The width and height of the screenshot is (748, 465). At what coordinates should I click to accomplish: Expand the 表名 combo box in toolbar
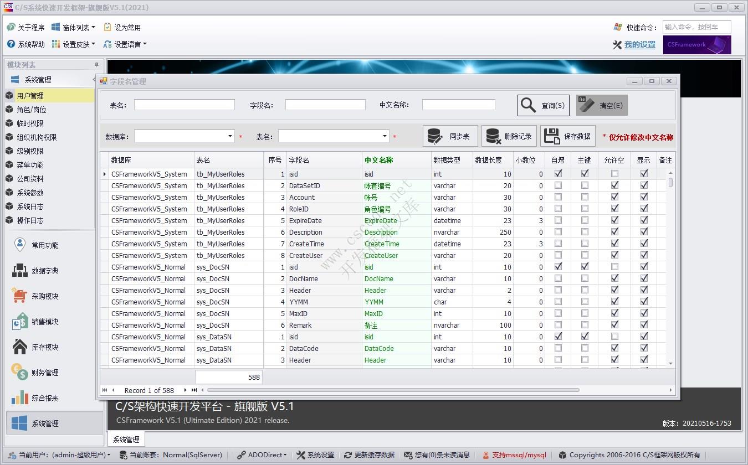385,136
